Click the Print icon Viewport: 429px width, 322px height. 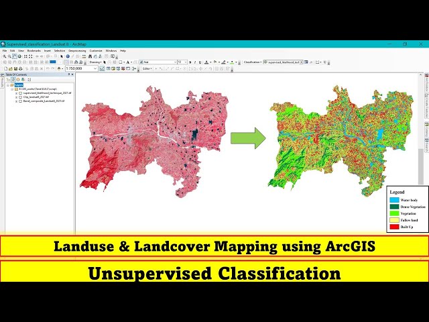click(x=21, y=68)
